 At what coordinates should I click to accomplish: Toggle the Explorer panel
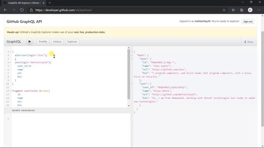(72, 42)
